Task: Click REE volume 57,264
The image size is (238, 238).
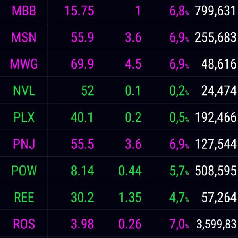Action: point(219,198)
